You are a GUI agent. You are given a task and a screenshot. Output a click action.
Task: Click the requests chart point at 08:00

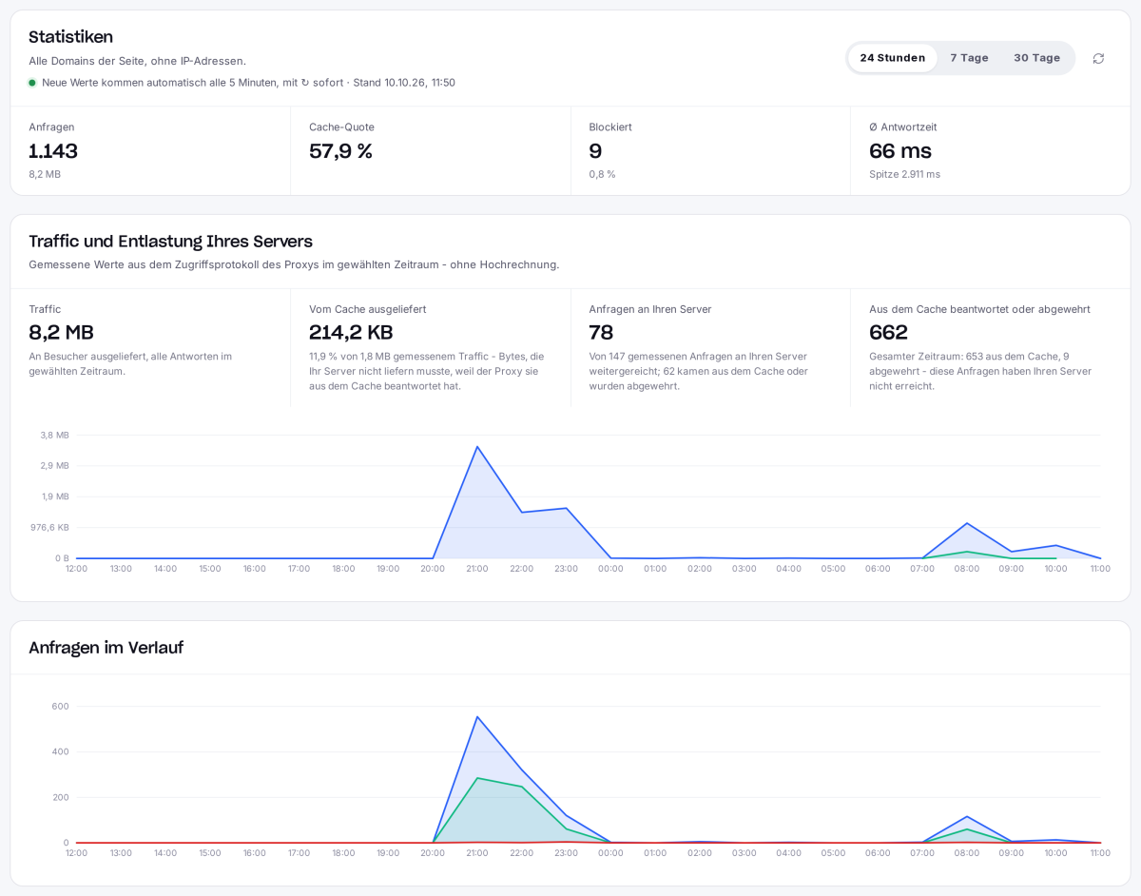pos(967,816)
